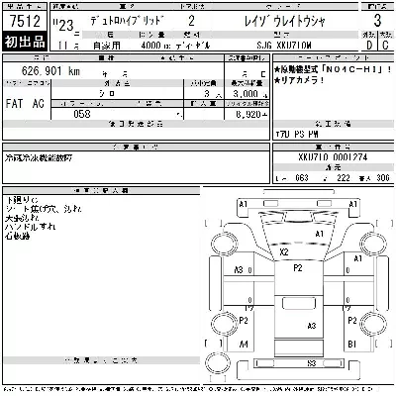Viewport: 396px width, 396px height.
Task: Click the lot number 7512
Action: pos(25,21)
